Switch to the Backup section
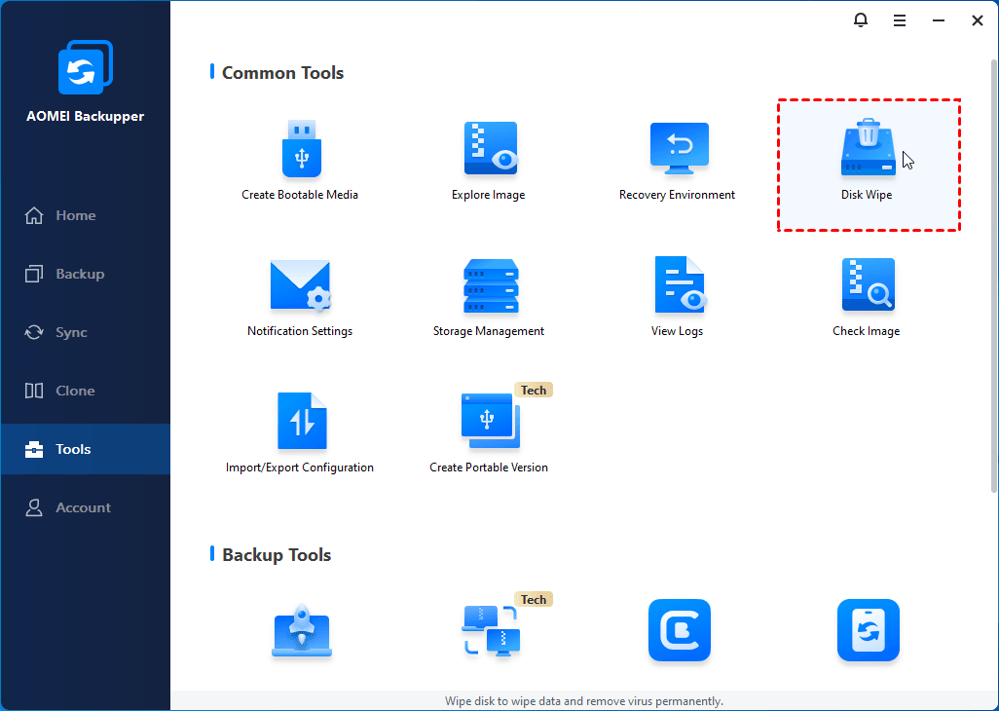Viewport: 999px width, 711px height. click(x=79, y=274)
